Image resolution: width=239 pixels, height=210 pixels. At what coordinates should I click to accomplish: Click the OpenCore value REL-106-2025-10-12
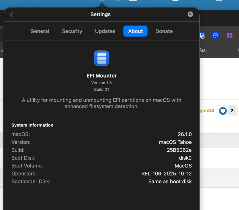(166, 174)
